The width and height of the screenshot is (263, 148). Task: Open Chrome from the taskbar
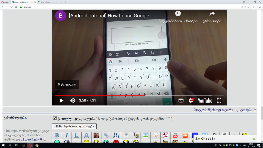click(37, 145)
